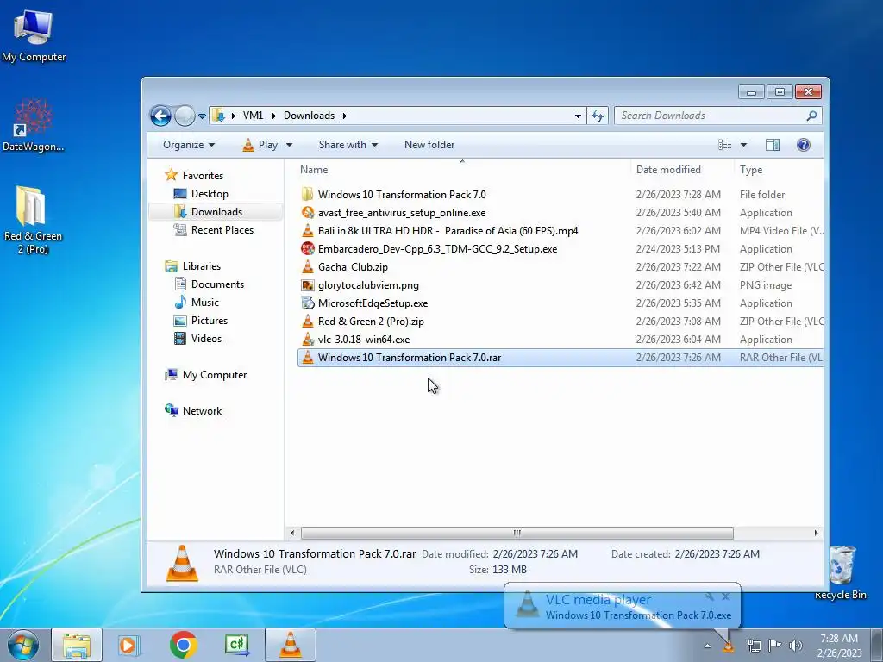Open the Share with menu

pos(348,145)
